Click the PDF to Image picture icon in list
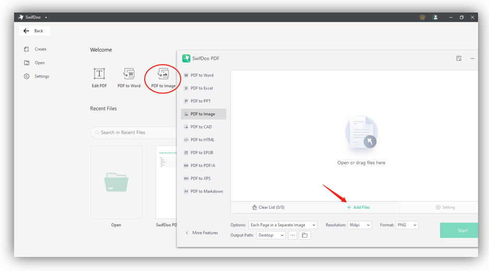 (186, 114)
